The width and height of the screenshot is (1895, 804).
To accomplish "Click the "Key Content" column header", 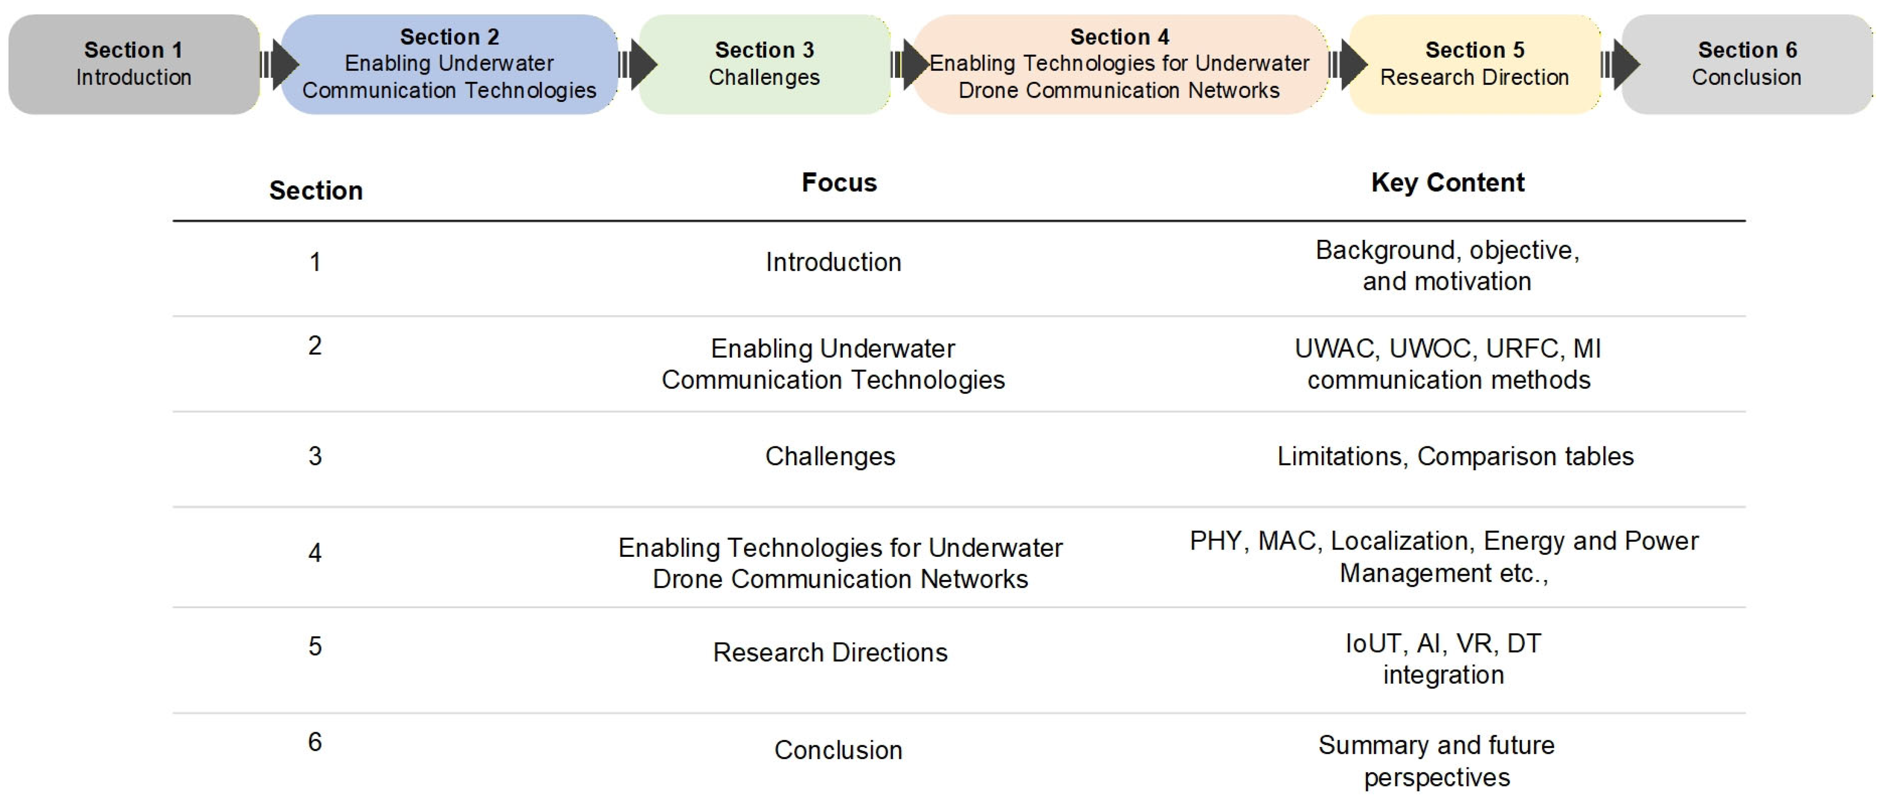I will (x=1447, y=183).
